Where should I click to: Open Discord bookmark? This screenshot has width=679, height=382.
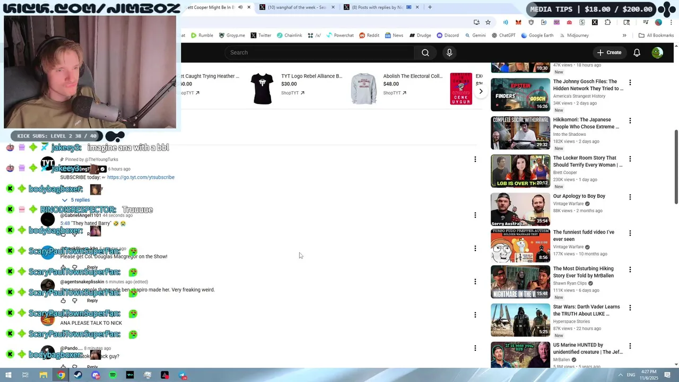point(448,36)
